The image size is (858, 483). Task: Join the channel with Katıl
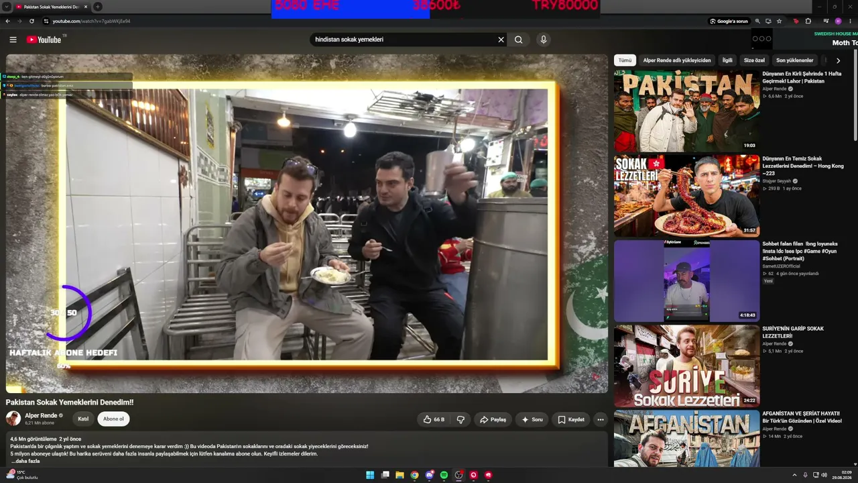pyautogui.click(x=83, y=419)
